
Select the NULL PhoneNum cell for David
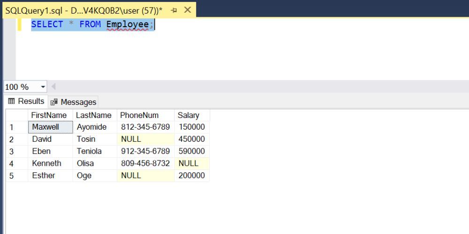pos(131,139)
